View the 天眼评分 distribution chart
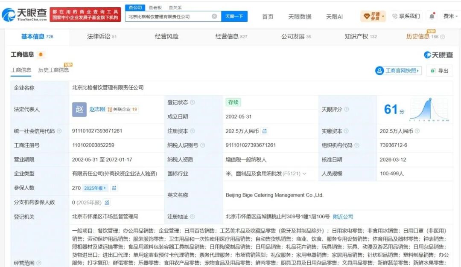461x267 pixels. 429,109
